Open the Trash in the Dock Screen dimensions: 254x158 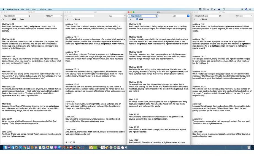point(249,147)
